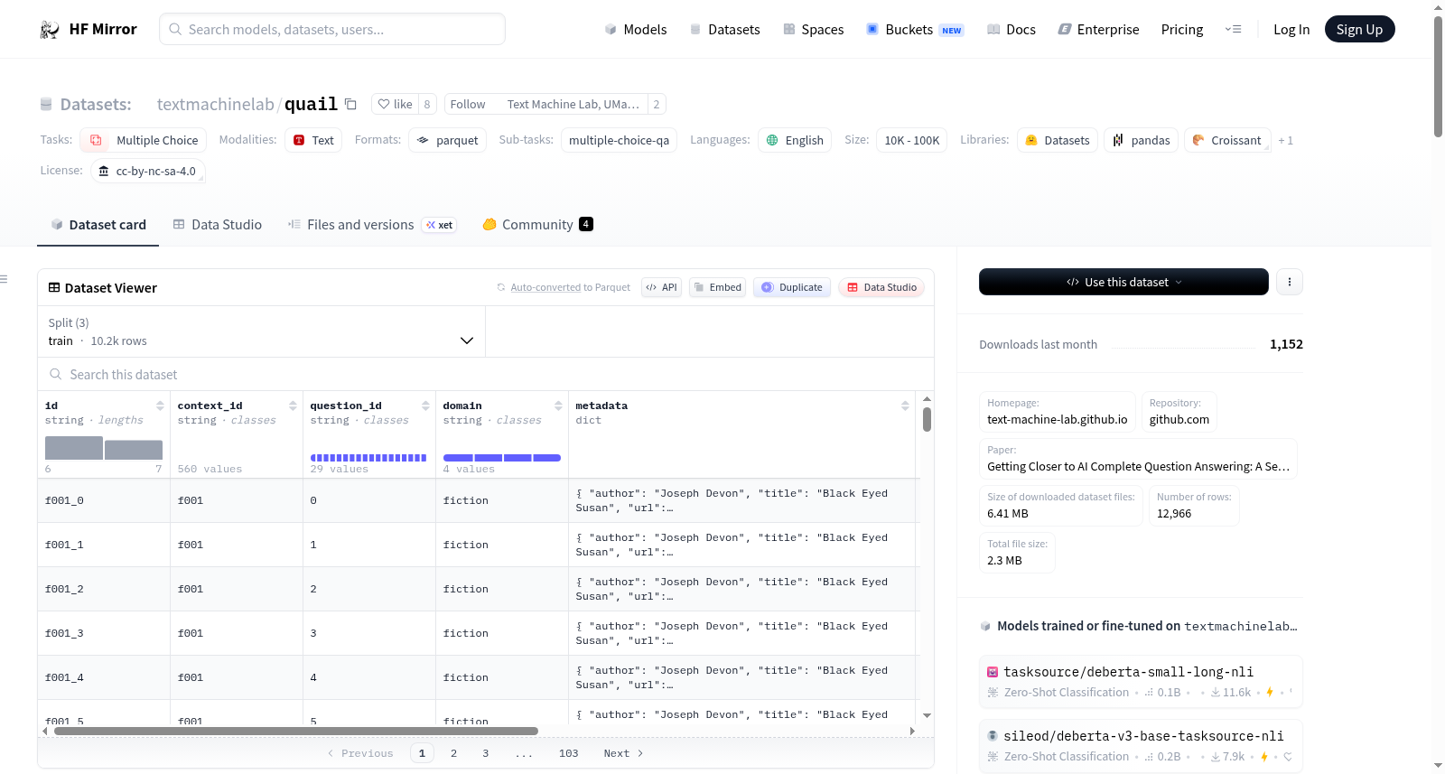Click the Croissant library tag
1445x774 pixels.
click(x=1227, y=140)
